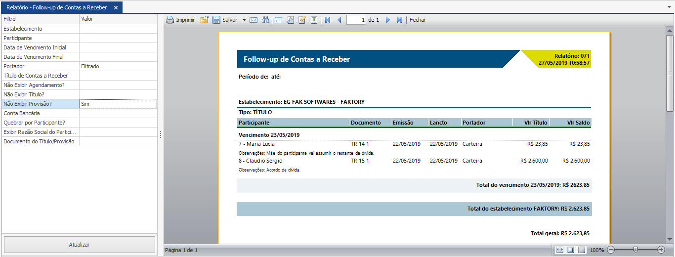Open the Não Exibir Provisão value cell
The image size is (675, 257).
tap(118, 104)
